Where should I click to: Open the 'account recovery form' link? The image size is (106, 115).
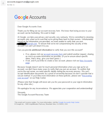tap(53, 54)
